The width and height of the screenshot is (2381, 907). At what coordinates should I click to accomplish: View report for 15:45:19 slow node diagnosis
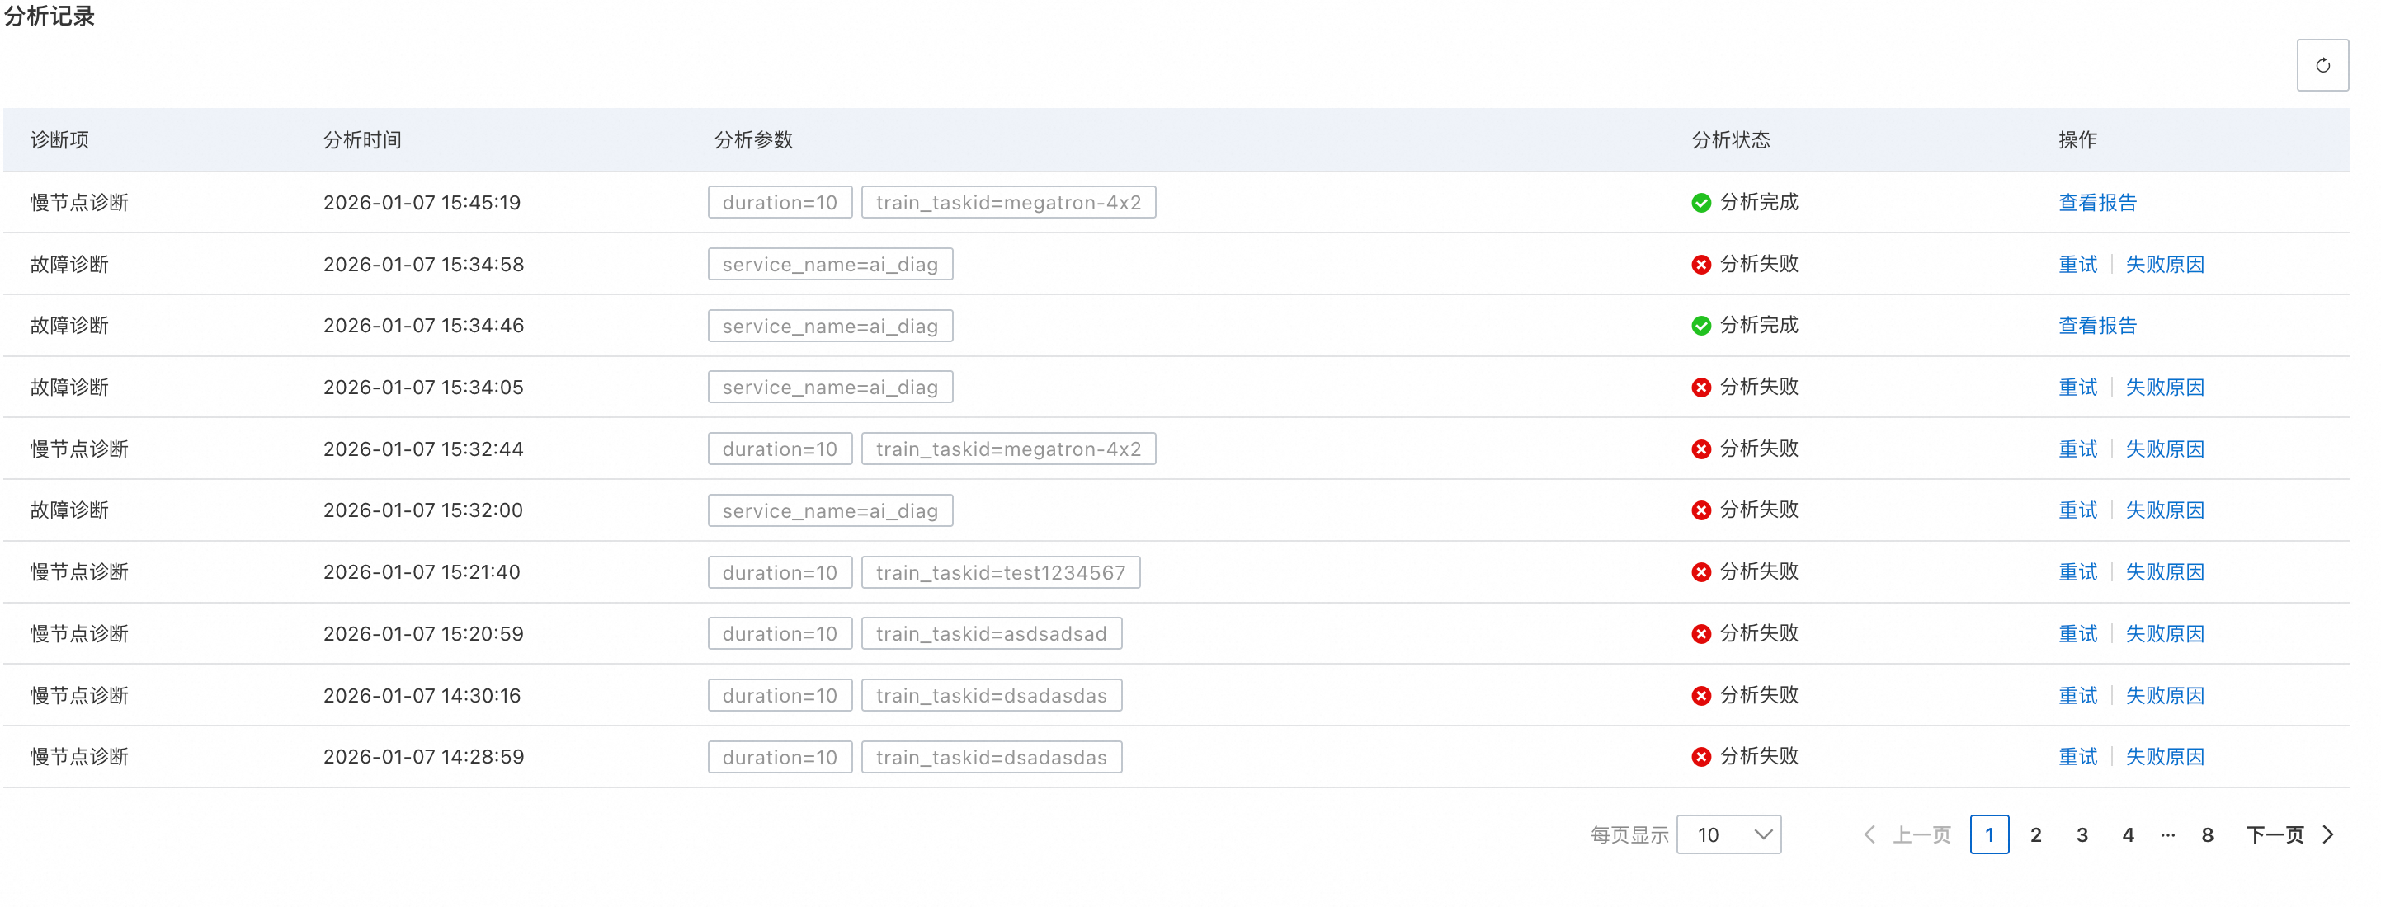(x=2097, y=203)
